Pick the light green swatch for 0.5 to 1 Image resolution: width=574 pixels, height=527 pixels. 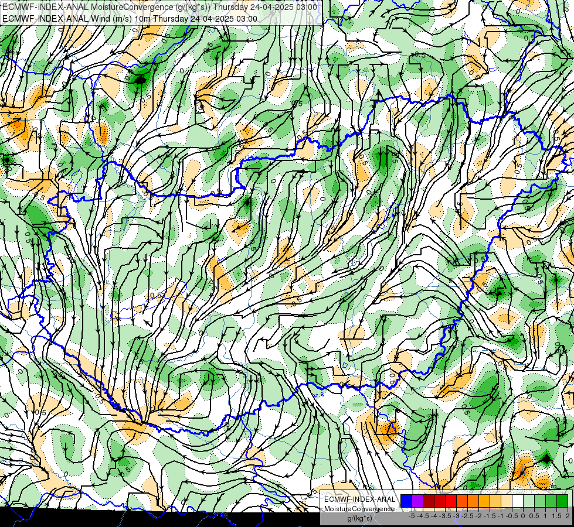[540, 501]
